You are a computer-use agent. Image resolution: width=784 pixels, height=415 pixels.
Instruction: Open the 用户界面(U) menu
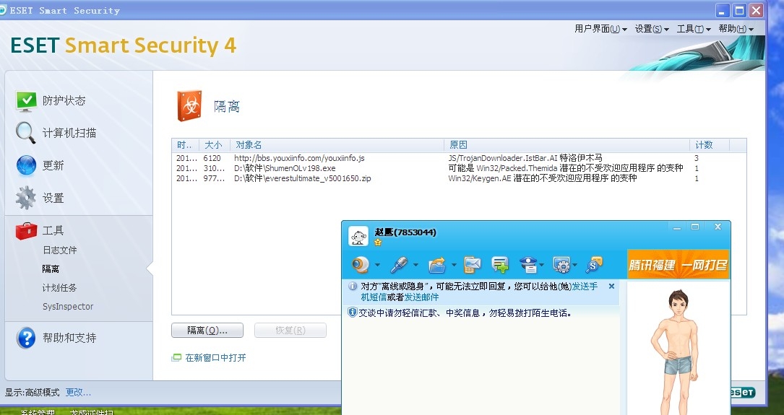[x=600, y=29]
